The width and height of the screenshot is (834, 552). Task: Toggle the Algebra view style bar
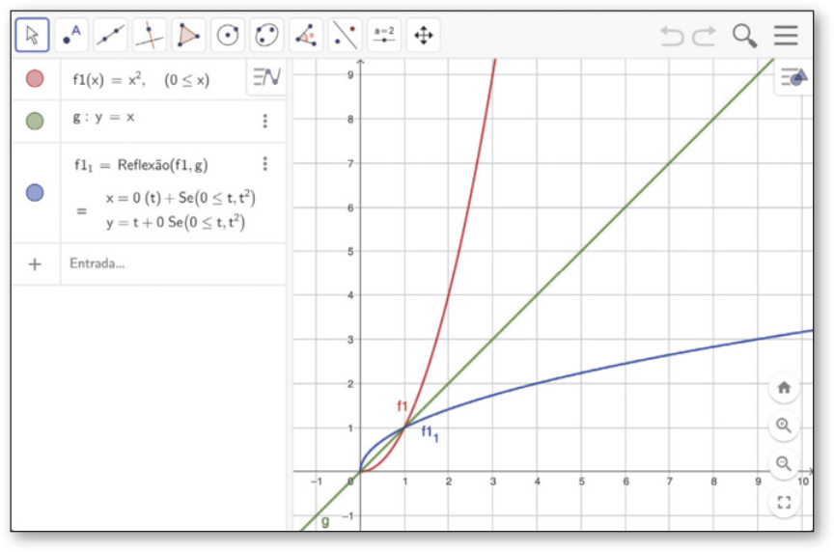coord(266,77)
